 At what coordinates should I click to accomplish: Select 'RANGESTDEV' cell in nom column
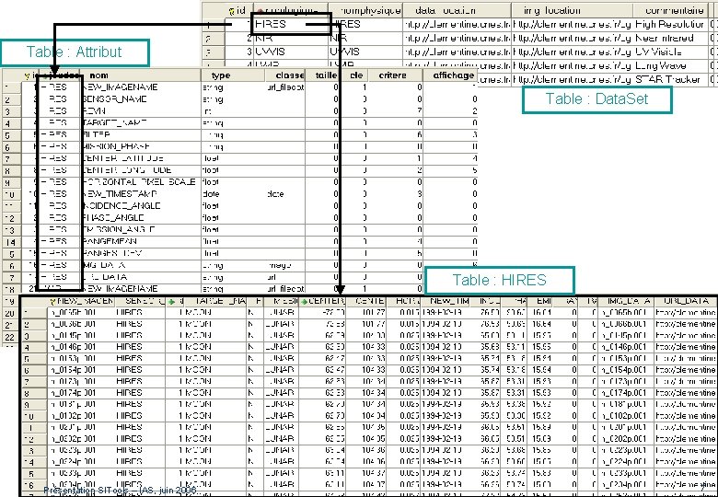pyautogui.click(x=141, y=253)
